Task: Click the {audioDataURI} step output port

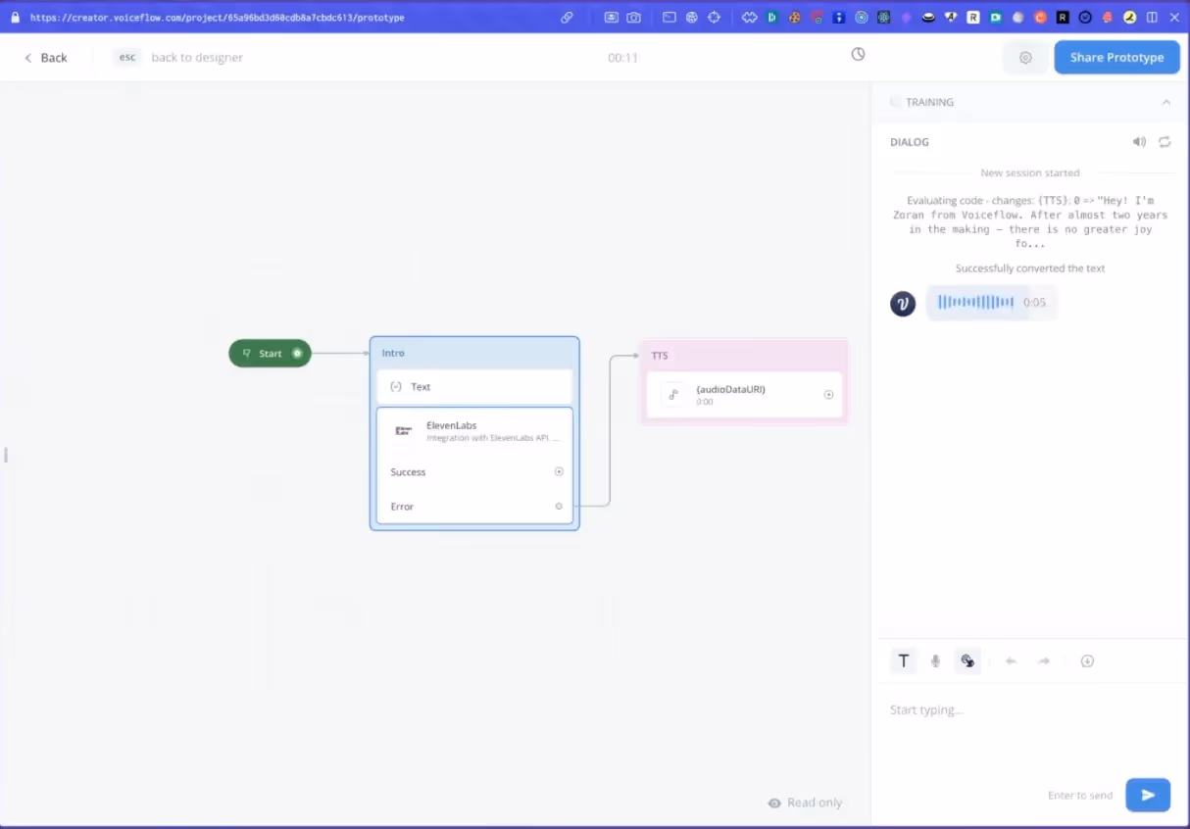Action: point(828,395)
